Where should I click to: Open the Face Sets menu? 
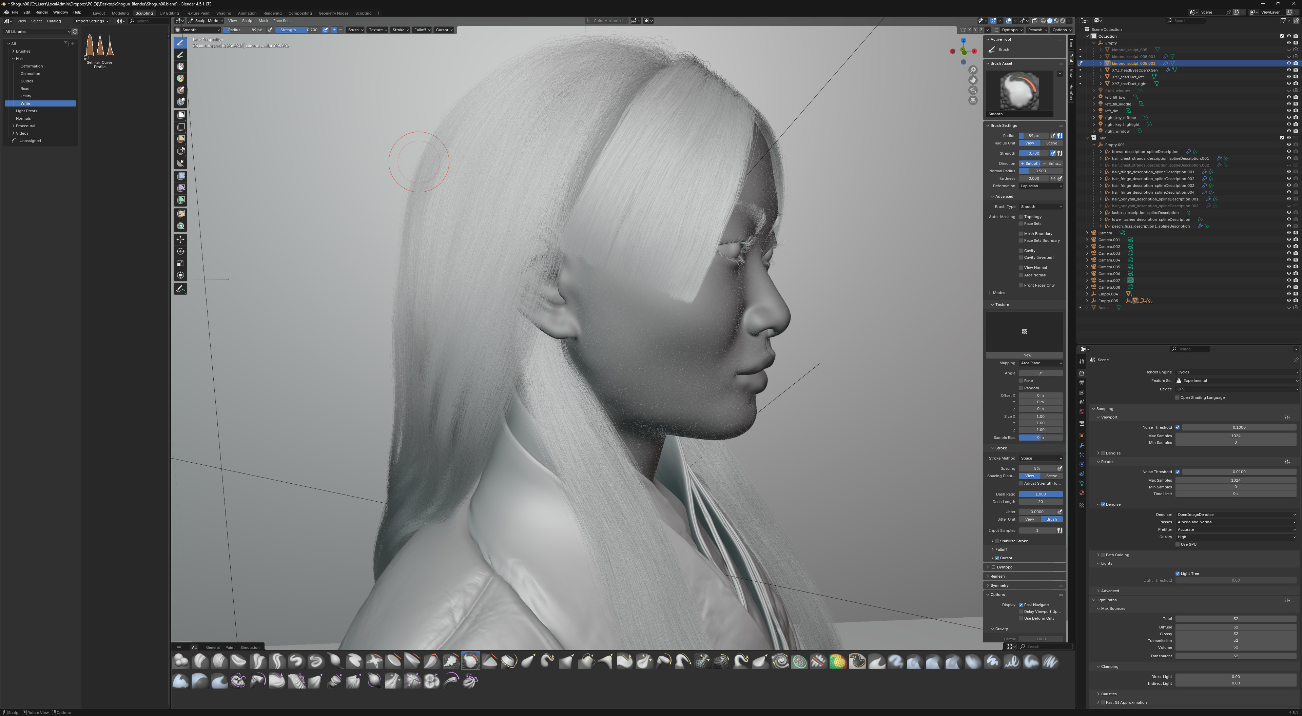click(x=281, y=21)
